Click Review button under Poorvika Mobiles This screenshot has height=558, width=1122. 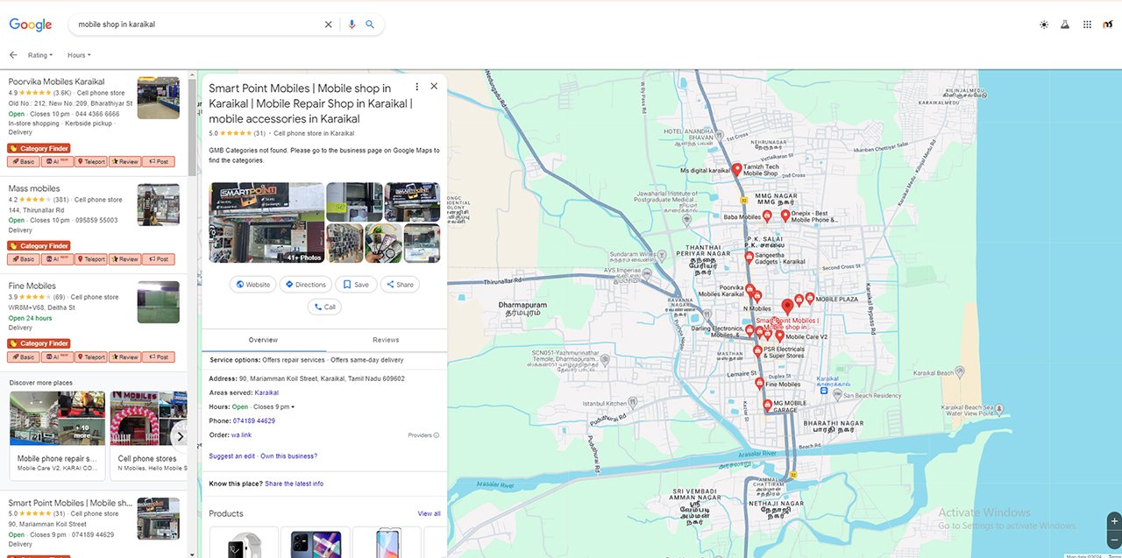125,161
